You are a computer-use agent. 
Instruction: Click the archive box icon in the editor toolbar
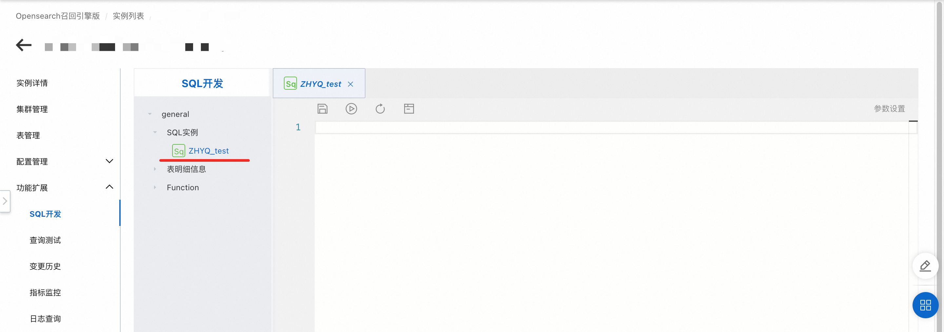(409, 109)
